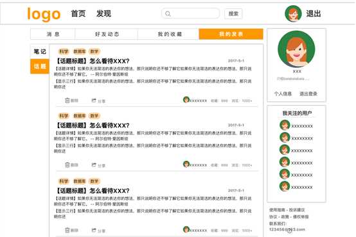This screenshot has height=237, width=356.
Task: Click 退出 in the header
Action: [314, 14]
